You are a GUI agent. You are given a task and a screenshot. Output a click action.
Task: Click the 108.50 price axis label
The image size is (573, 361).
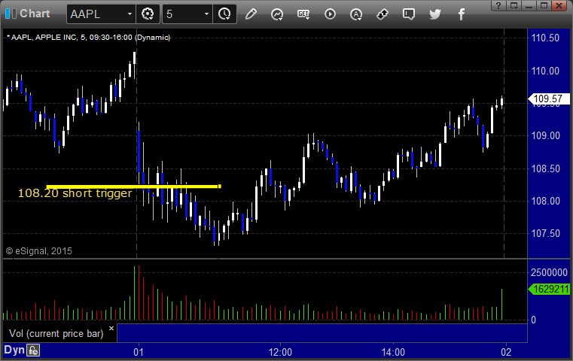(545, 168)
